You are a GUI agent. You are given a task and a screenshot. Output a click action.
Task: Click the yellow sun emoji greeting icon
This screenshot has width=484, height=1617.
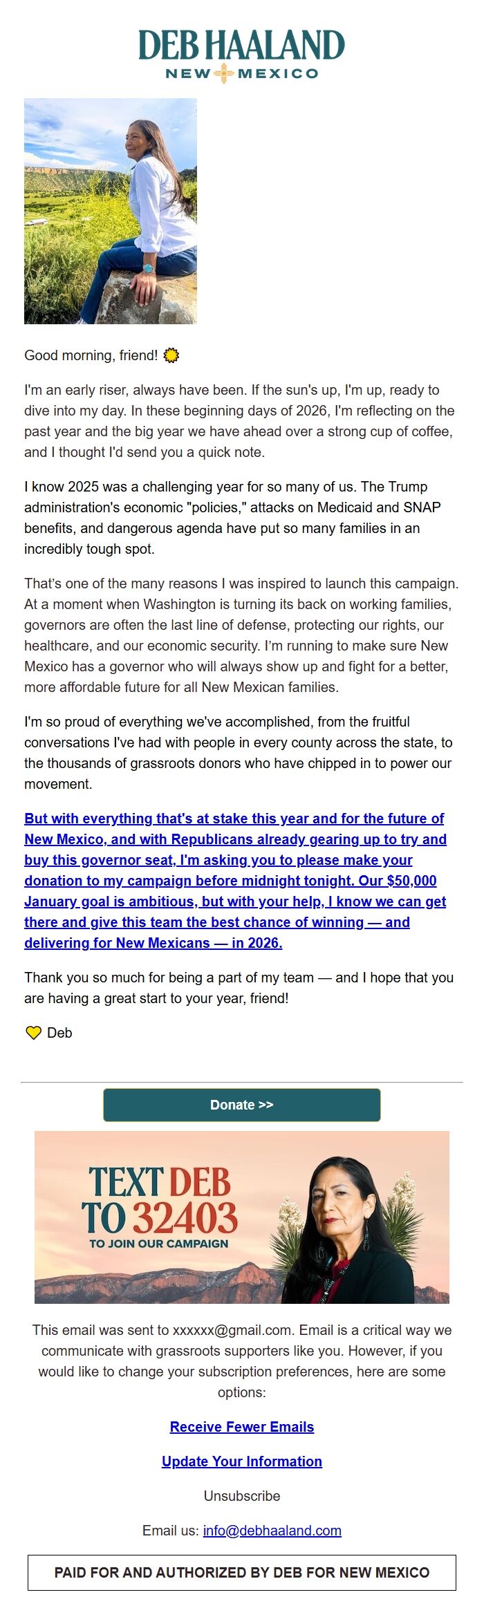pos(170,355)
